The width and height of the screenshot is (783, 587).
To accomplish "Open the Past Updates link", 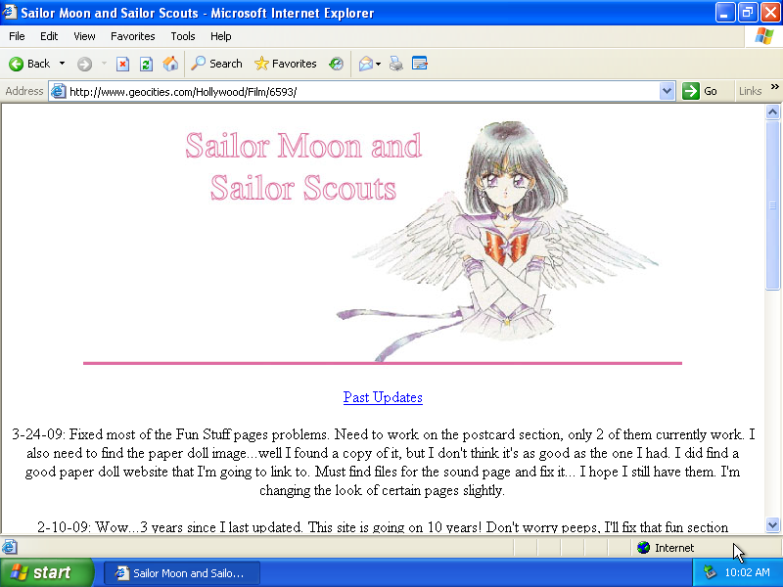I will click(383, 397).
